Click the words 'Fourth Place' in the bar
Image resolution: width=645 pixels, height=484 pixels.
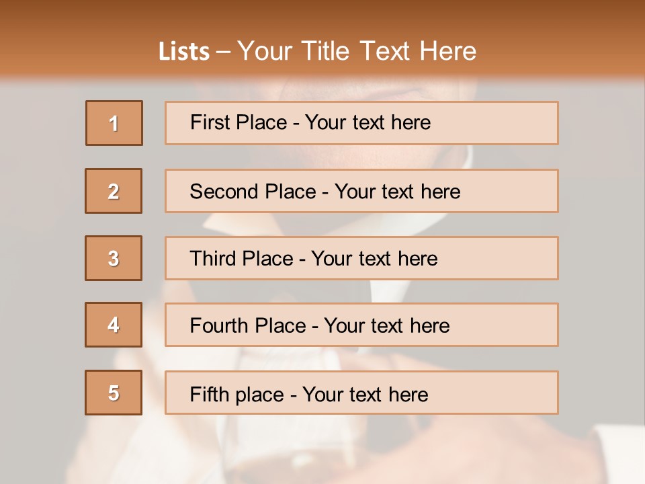[248, 325]
